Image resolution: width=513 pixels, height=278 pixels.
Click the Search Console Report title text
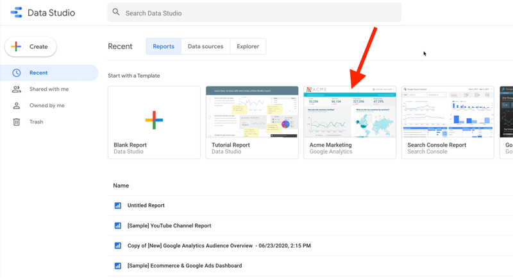pos(437,144)
